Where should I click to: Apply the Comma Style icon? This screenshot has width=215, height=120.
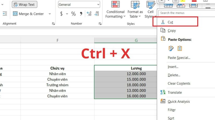click(x=81, y=14)
